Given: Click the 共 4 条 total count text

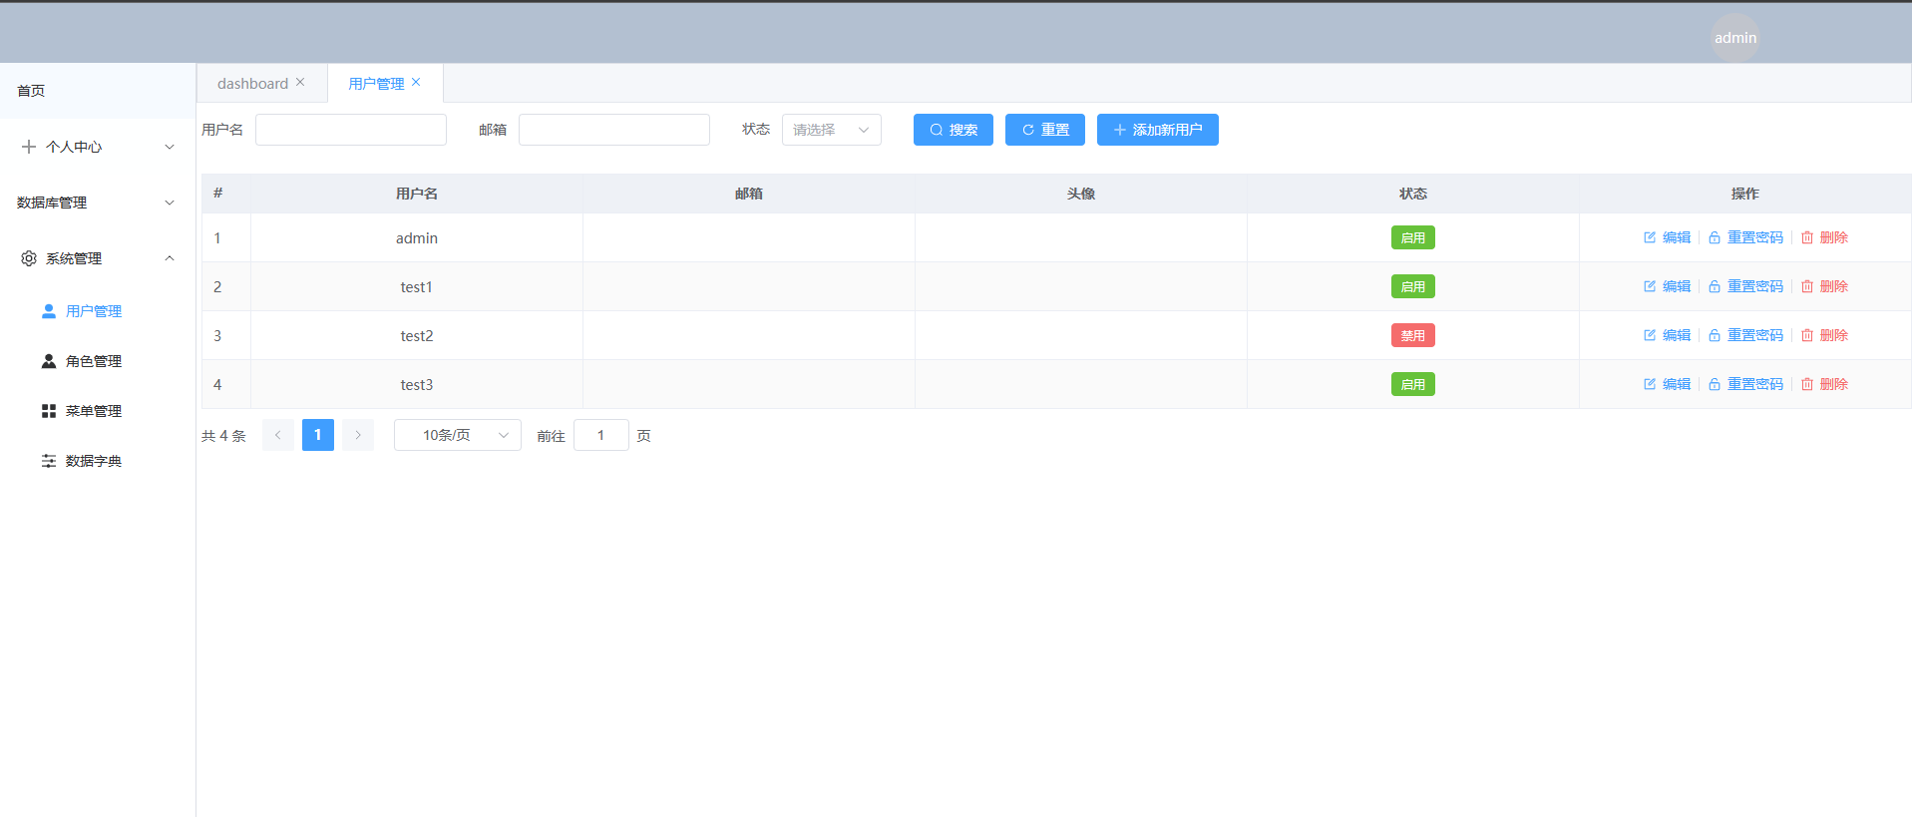Looking at the screenshot, I should pos(223,436).
